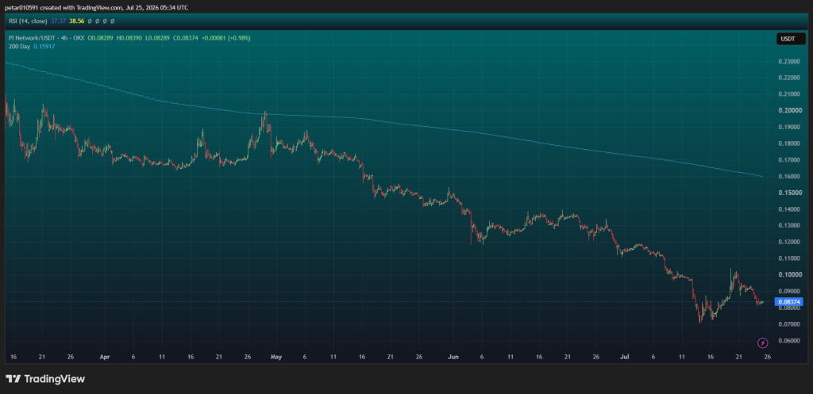Click the yellow RSI value 38.56
The width and height of the screenshot is (813, 394).
[x=77, y=21]
